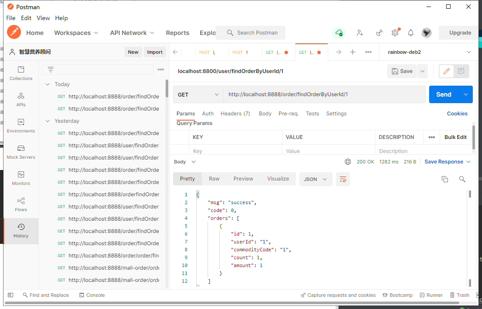Screen dimensions: 482x309
Task: Select the Visualize response view
Action: [x=278, y=179]
